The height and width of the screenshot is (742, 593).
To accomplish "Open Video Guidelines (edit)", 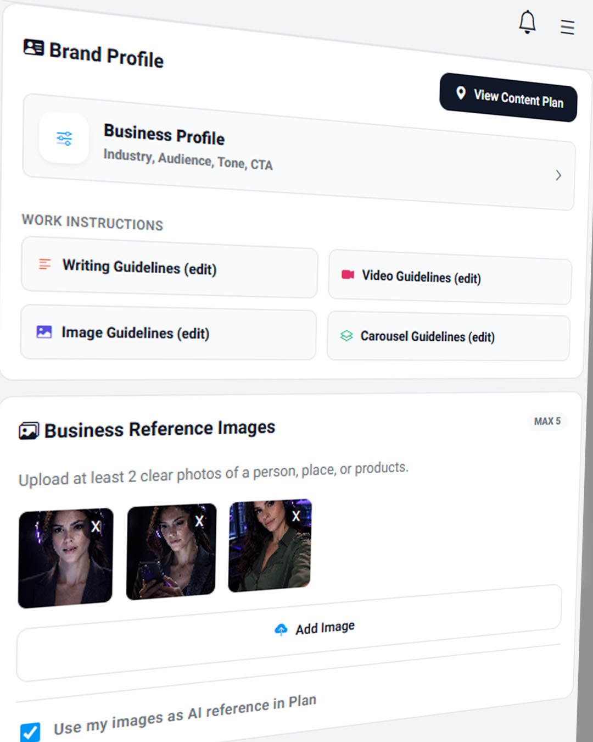I will [x=450, y=277].
